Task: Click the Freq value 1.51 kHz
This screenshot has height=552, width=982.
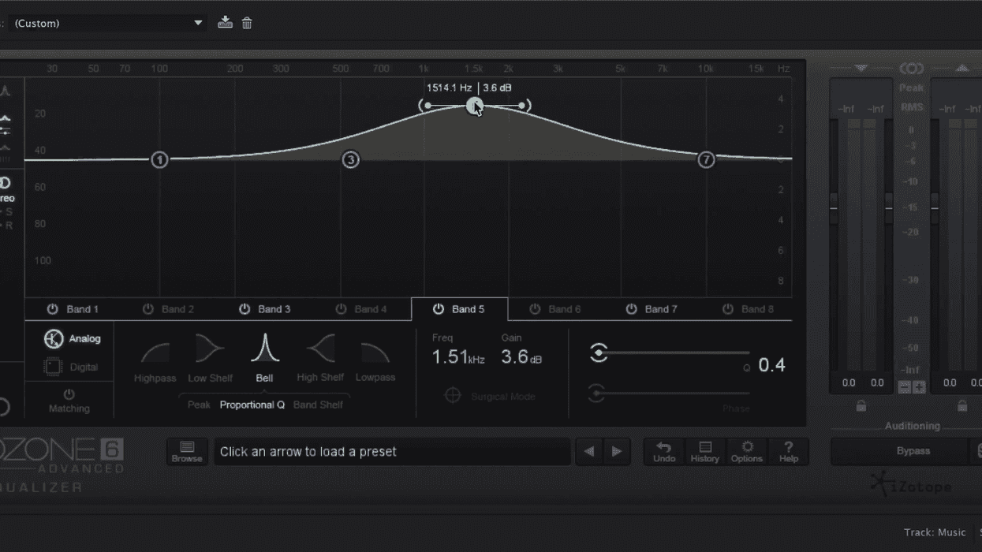Action: 458,357
